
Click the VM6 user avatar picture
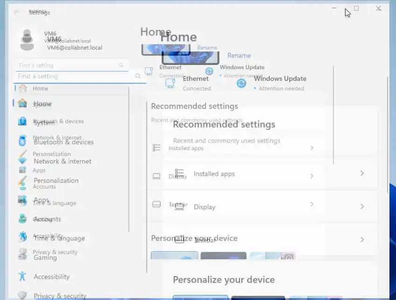pos(27,40)
